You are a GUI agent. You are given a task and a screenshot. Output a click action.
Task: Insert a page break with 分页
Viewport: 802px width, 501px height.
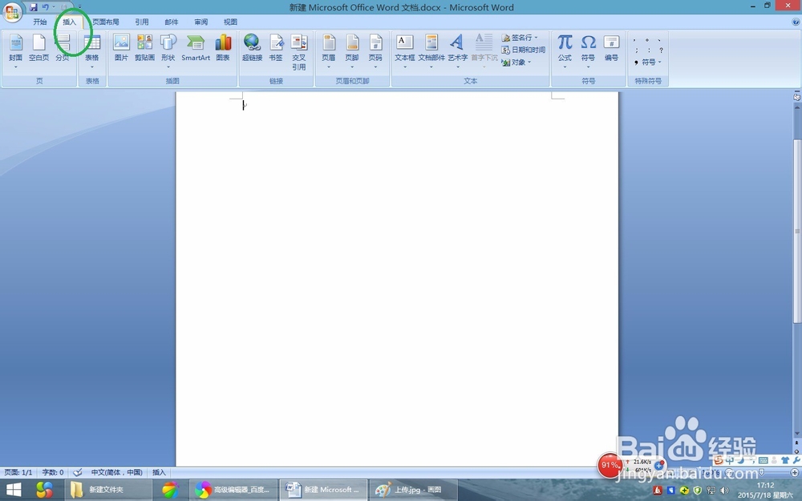click(x=63, y=48)
